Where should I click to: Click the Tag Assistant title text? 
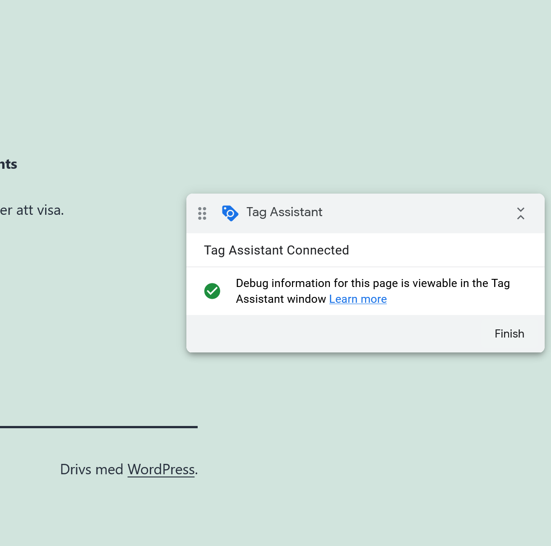point(284,212)
